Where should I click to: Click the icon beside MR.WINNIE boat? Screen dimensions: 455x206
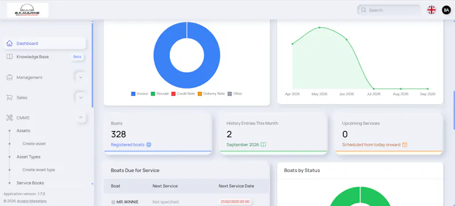tap(113, 202)
